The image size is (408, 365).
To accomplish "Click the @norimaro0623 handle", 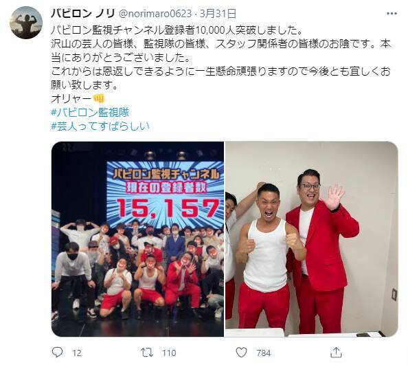I will pyautogui.click(x=155, y=14).
